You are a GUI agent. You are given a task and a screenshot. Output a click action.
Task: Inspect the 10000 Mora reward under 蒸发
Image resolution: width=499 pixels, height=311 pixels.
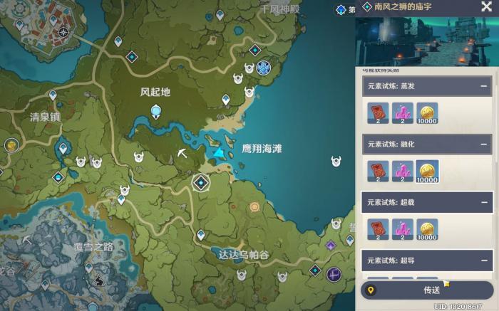tap(427, 113)
